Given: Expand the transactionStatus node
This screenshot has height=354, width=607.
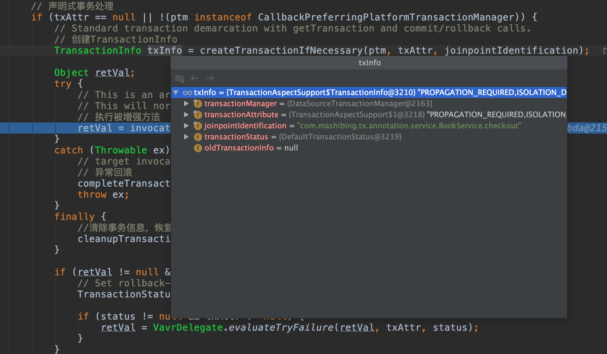Looking at the screenshot, I should pyautogui.click(x=186, y=137).
